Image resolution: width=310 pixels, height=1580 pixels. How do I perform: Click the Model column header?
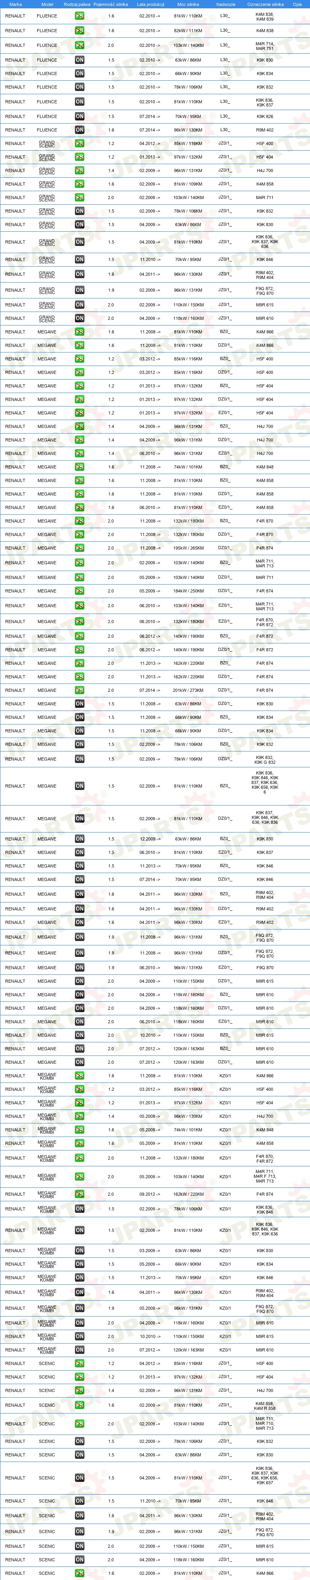(47, 4)
